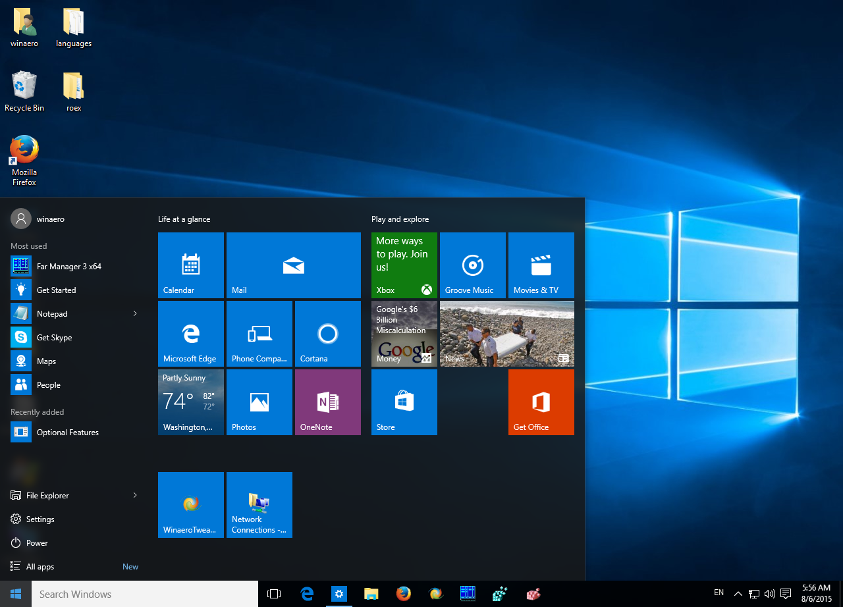Launch Cortana from the Start menu
This screenshot has width=843, height=607.
(327, 333)
